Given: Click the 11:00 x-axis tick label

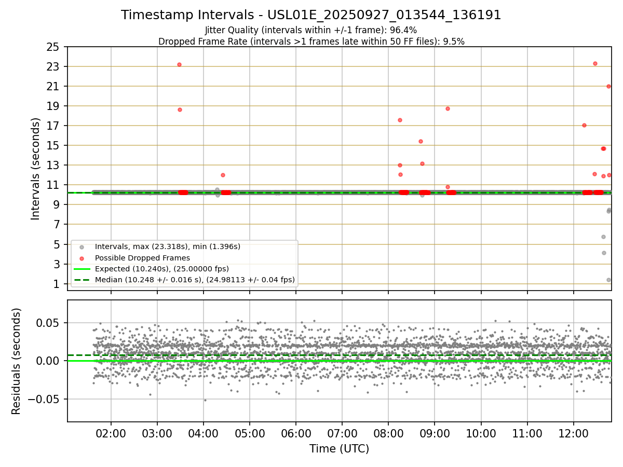Looking at the screenshot, I should (527, 433).
